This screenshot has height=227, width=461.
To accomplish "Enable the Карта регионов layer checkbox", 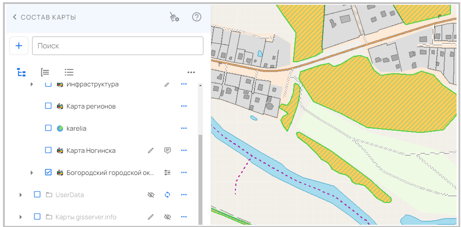I will tap(48, 106).
